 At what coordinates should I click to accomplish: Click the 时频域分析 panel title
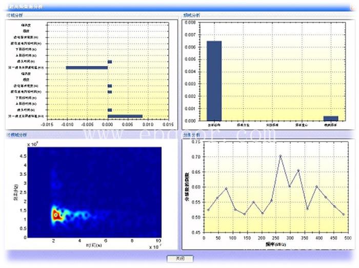(x=17, y=135)
